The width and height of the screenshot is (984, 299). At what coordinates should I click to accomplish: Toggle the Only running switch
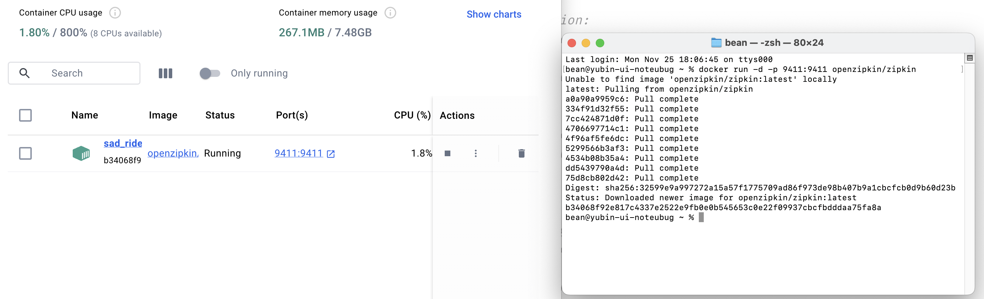coord(210,73)
